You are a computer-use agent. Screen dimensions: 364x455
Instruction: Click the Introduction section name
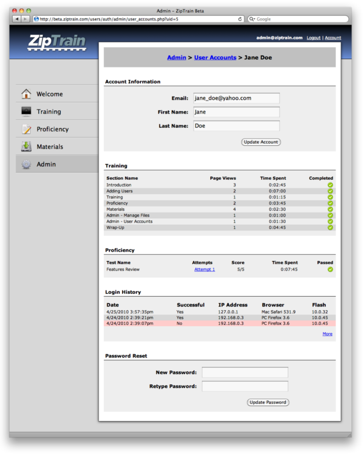click(119, 185)
